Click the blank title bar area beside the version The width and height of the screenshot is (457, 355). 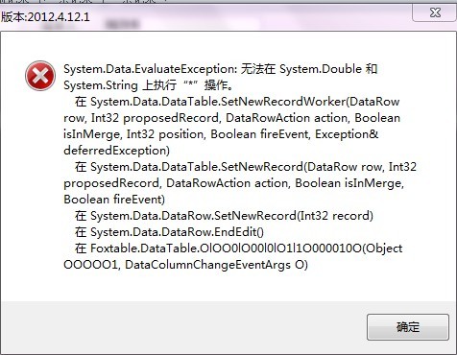pyautogui.click(x=250, y=17)
